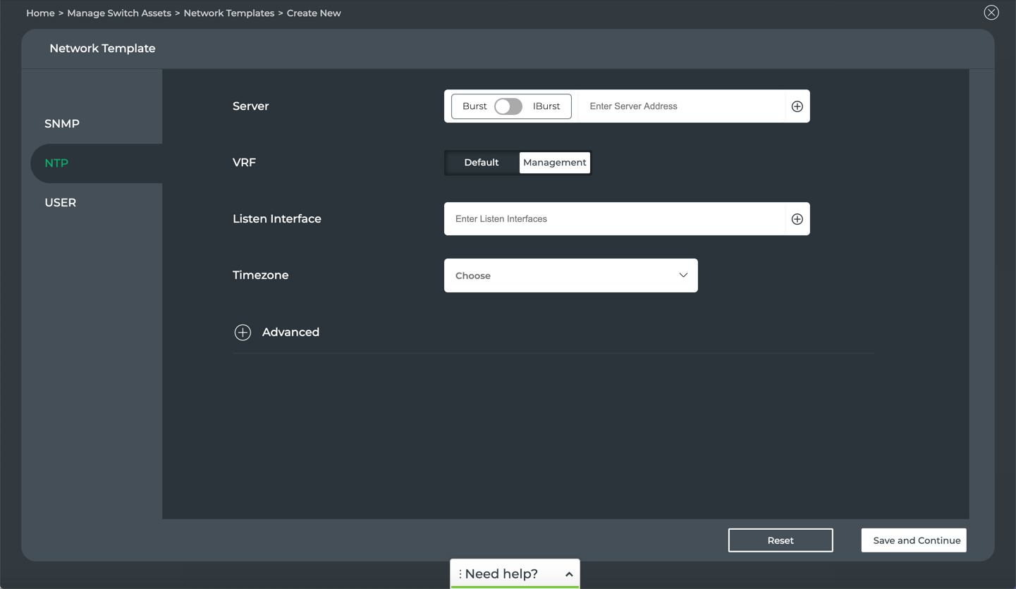Click plus icon to add server address

[x=797, y=106]
